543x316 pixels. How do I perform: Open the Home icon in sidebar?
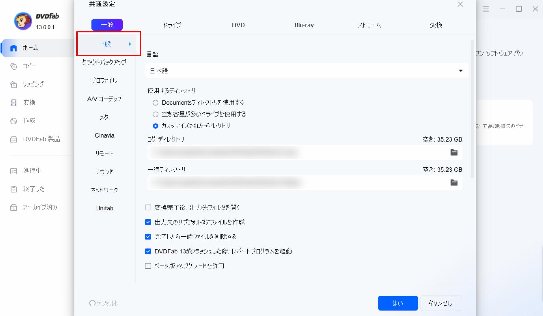[x=14, y=48]
